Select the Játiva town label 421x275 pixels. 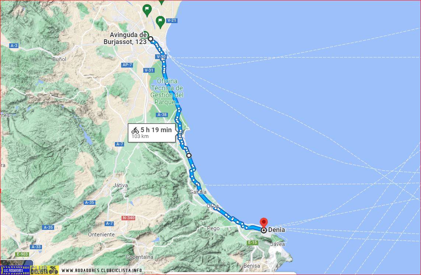pyautogui.click(x=120, y=185)
